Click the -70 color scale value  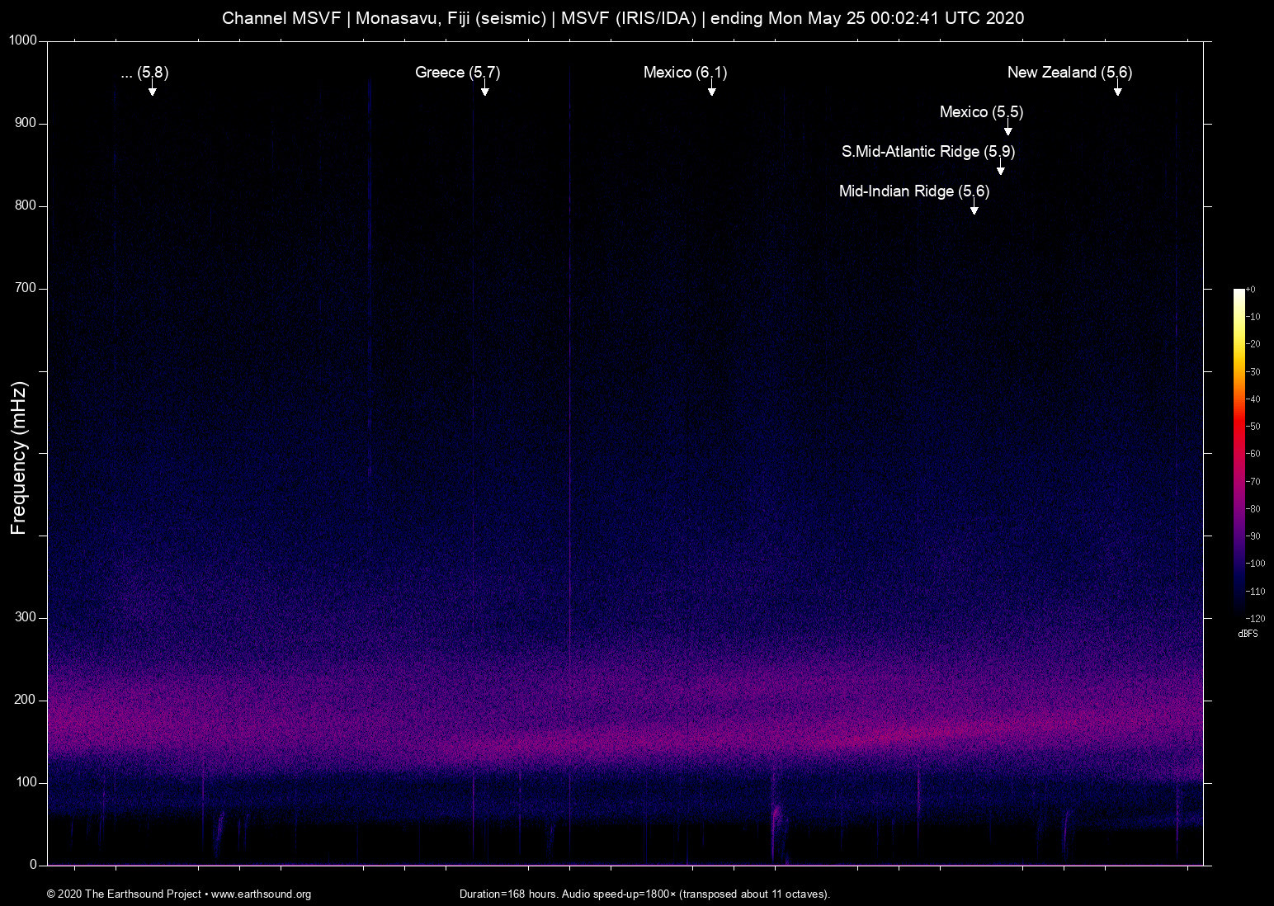click(1253, 482)
